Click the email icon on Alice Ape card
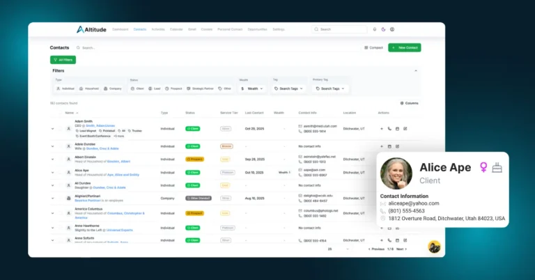This screenshot has width=535, height=280. 383,203
